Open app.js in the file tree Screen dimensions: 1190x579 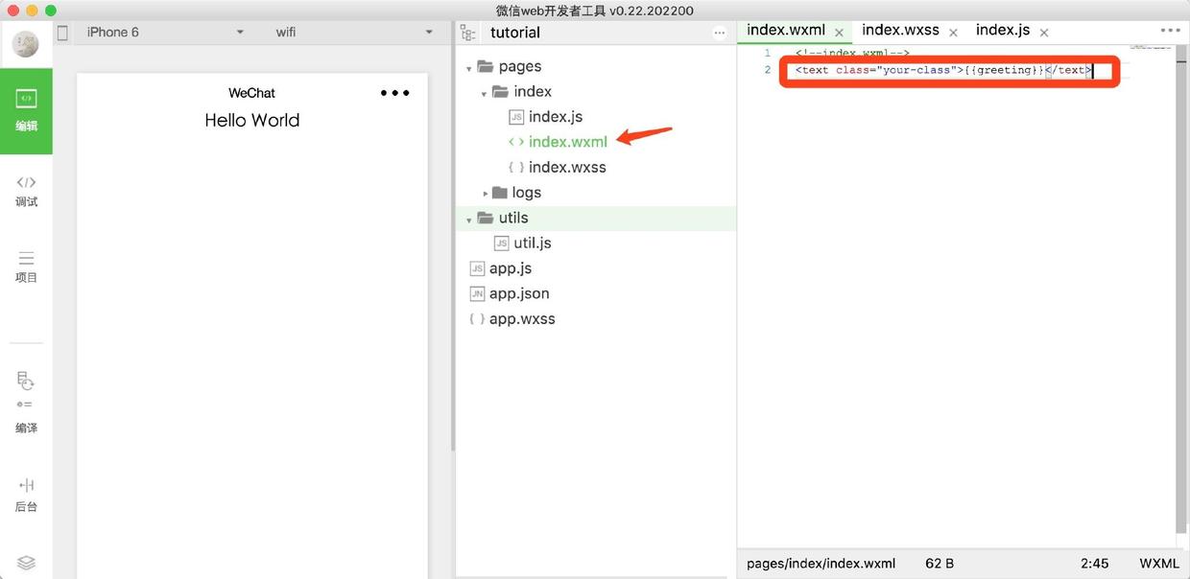511,268
